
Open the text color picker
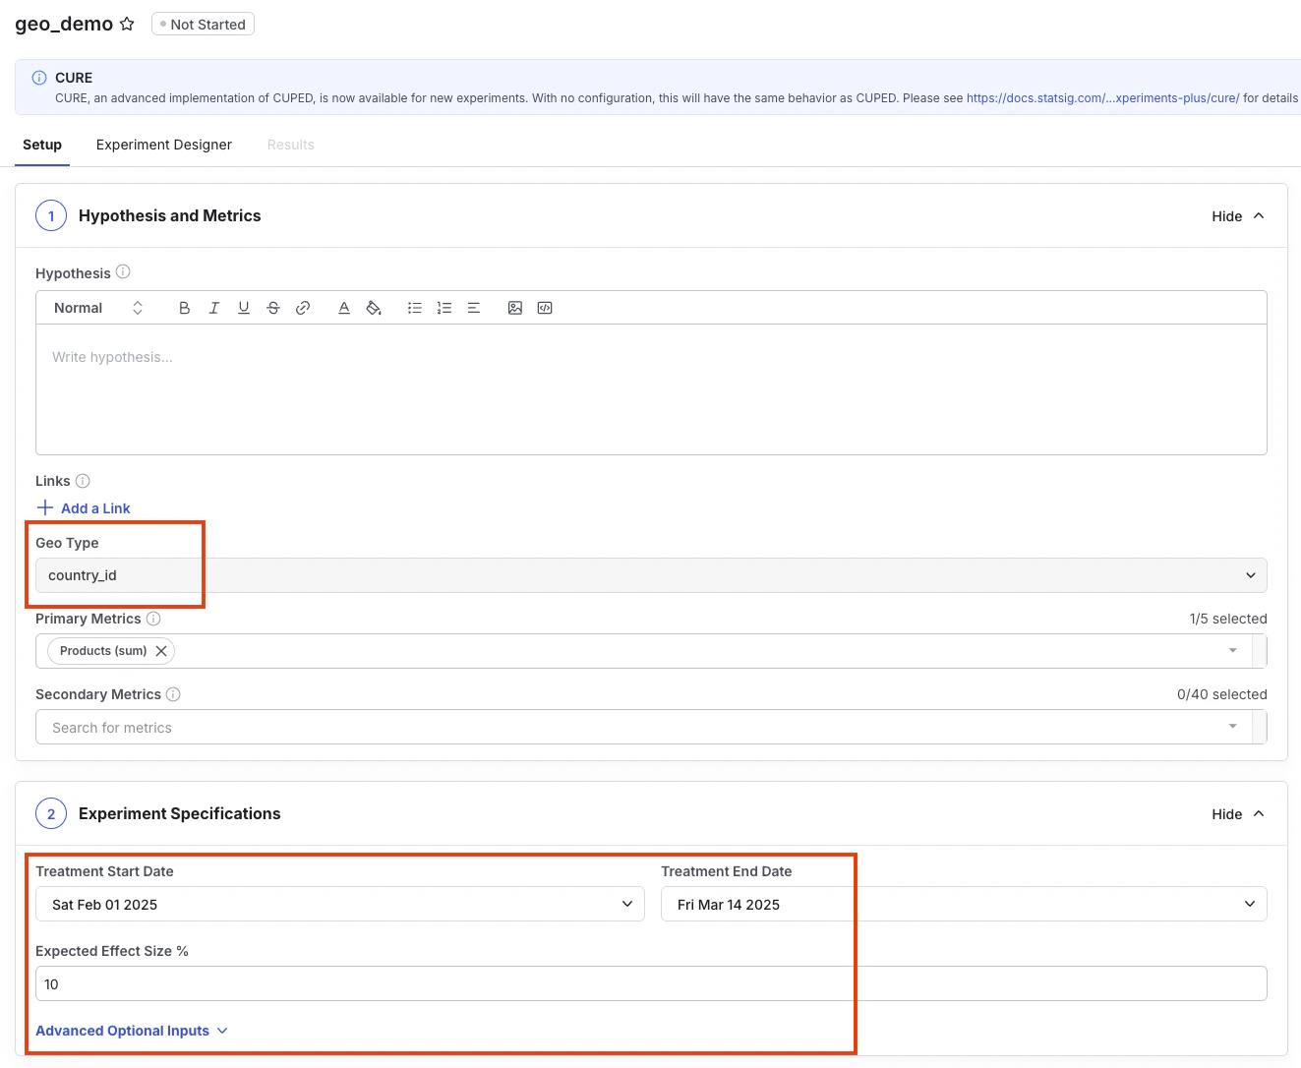(x=343, y=307)
